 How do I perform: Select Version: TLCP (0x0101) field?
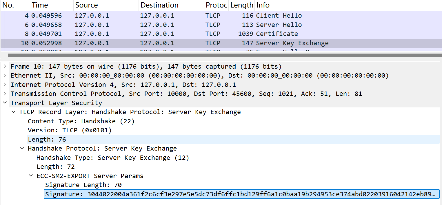point(70,130)
